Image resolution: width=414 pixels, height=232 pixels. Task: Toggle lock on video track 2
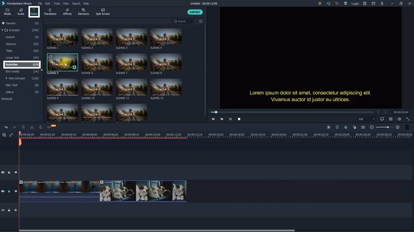(9, 172)
